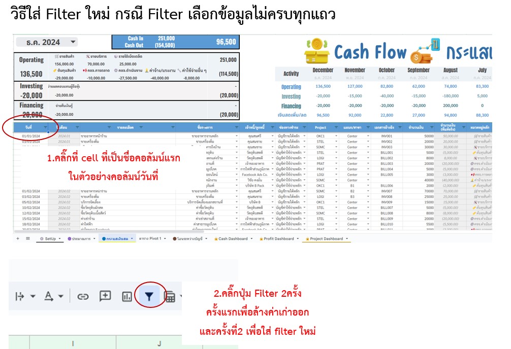Select the INV001 reference cell

(387, 136)
